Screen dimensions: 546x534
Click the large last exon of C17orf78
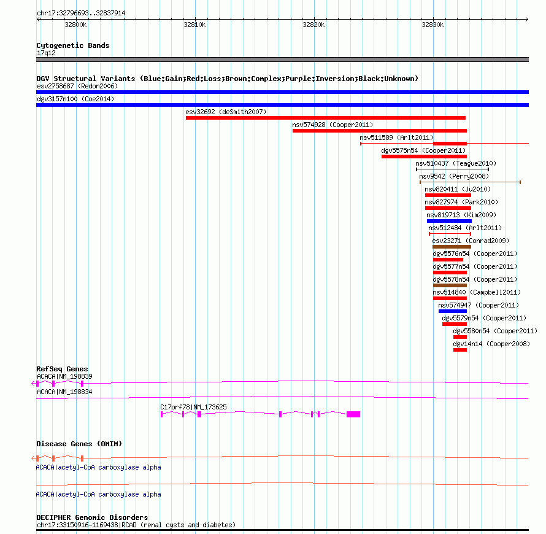click(353, 414)
